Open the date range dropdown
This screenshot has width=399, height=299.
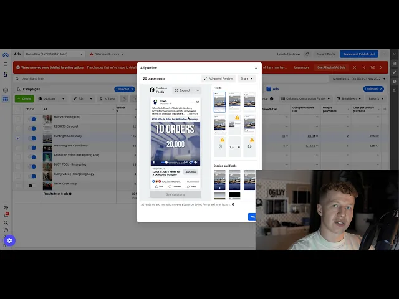click(359, 79)
